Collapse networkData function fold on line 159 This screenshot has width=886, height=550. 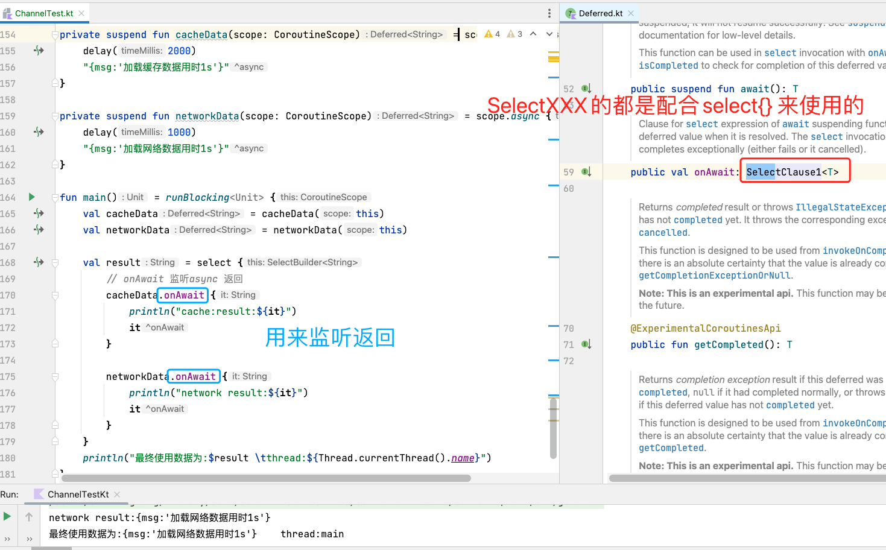pyautogui.click(x=55, y=116)
